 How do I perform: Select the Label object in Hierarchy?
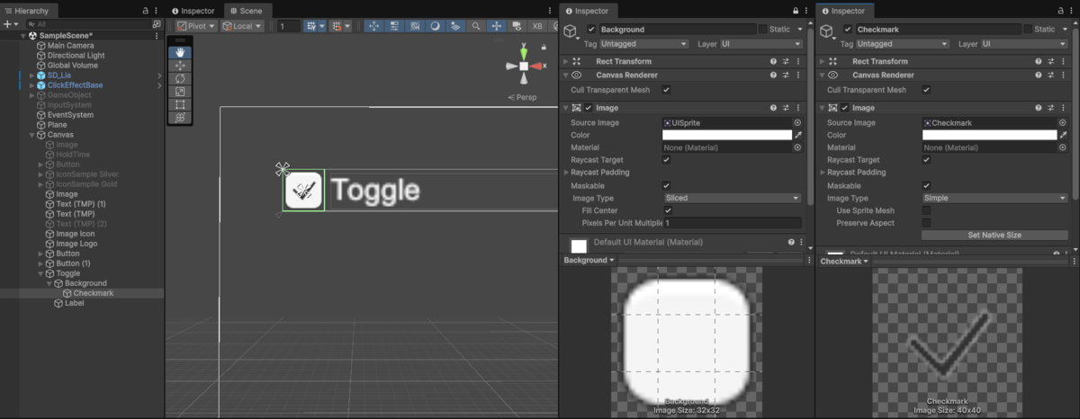coord(65,303)
